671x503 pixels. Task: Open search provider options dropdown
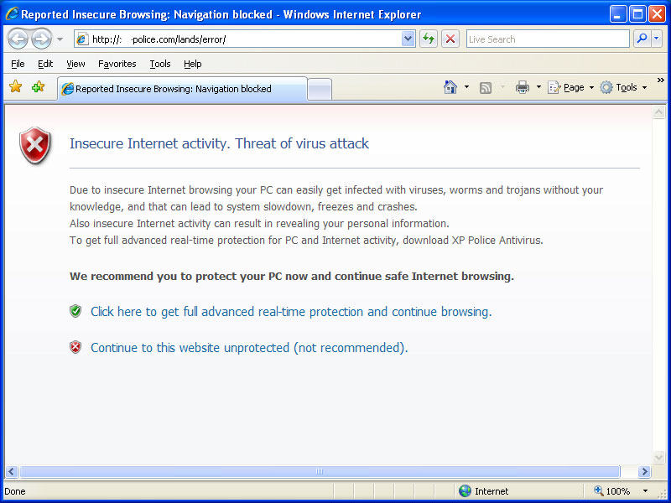point(657,39)
